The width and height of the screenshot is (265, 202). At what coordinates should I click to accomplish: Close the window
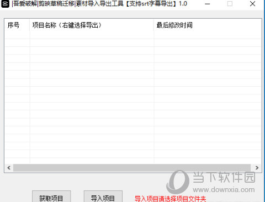(252, 4)
